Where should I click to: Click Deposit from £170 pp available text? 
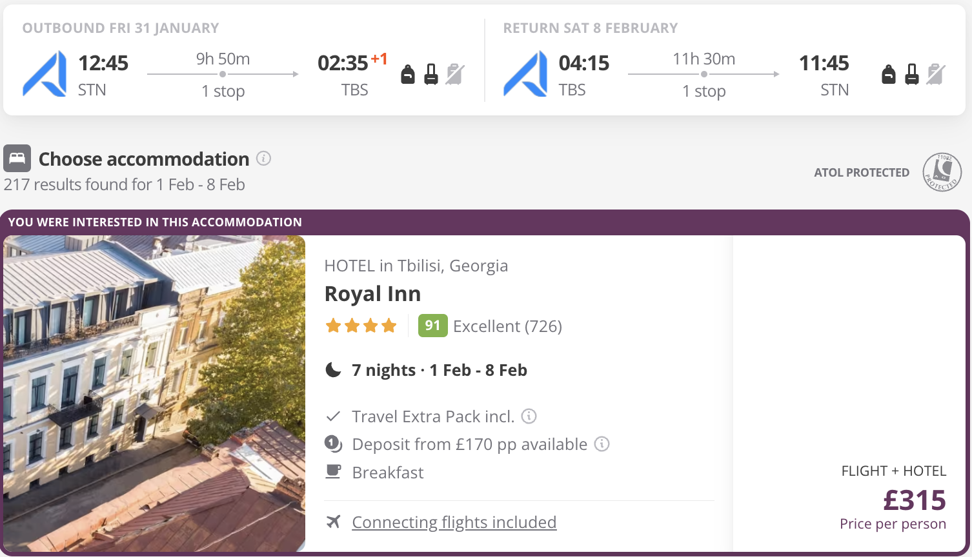click(470, 444)
